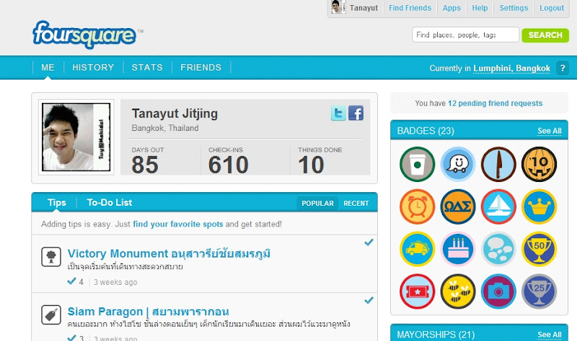The width and height of the screenshot is (577, 341).
Task: Click the Bangkok, Thailand location text
Action: pyautogui.click(x=165, y=128)
